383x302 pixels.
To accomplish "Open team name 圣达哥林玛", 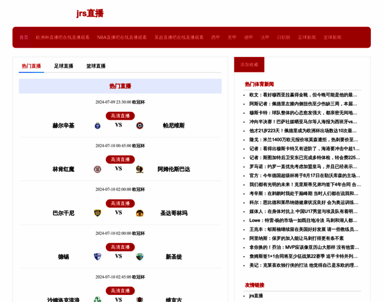I will point(174,213).
